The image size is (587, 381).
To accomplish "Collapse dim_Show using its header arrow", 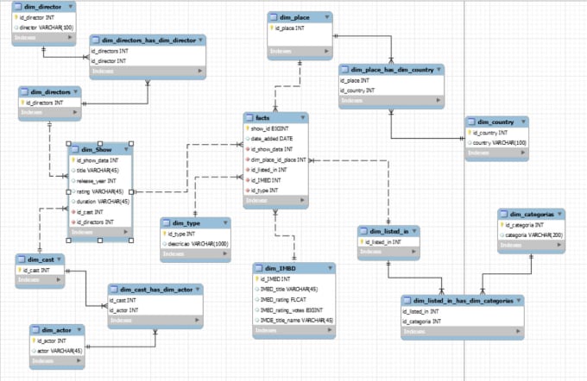I will pos(126,150).
